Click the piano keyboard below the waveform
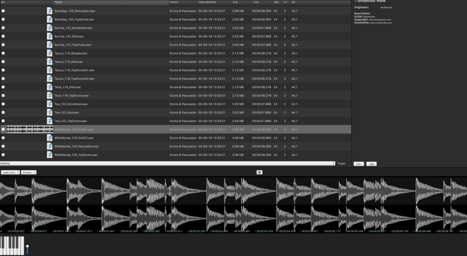 pyautogui.click(x=12, y=246)
